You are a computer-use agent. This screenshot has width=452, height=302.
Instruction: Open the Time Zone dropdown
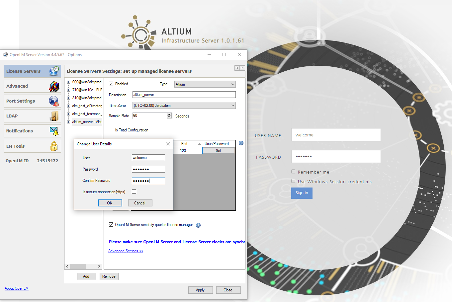point(184,106)
